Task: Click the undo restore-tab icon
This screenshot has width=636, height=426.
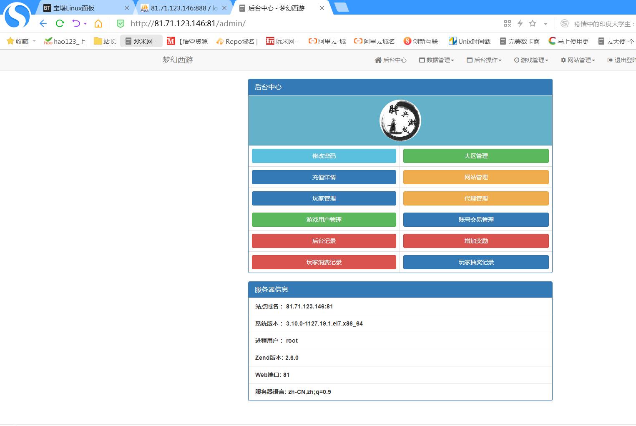Action: coord(76,23)
